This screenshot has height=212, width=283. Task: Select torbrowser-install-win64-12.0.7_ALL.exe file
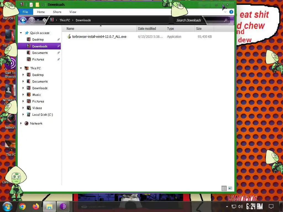pos(99,37)
